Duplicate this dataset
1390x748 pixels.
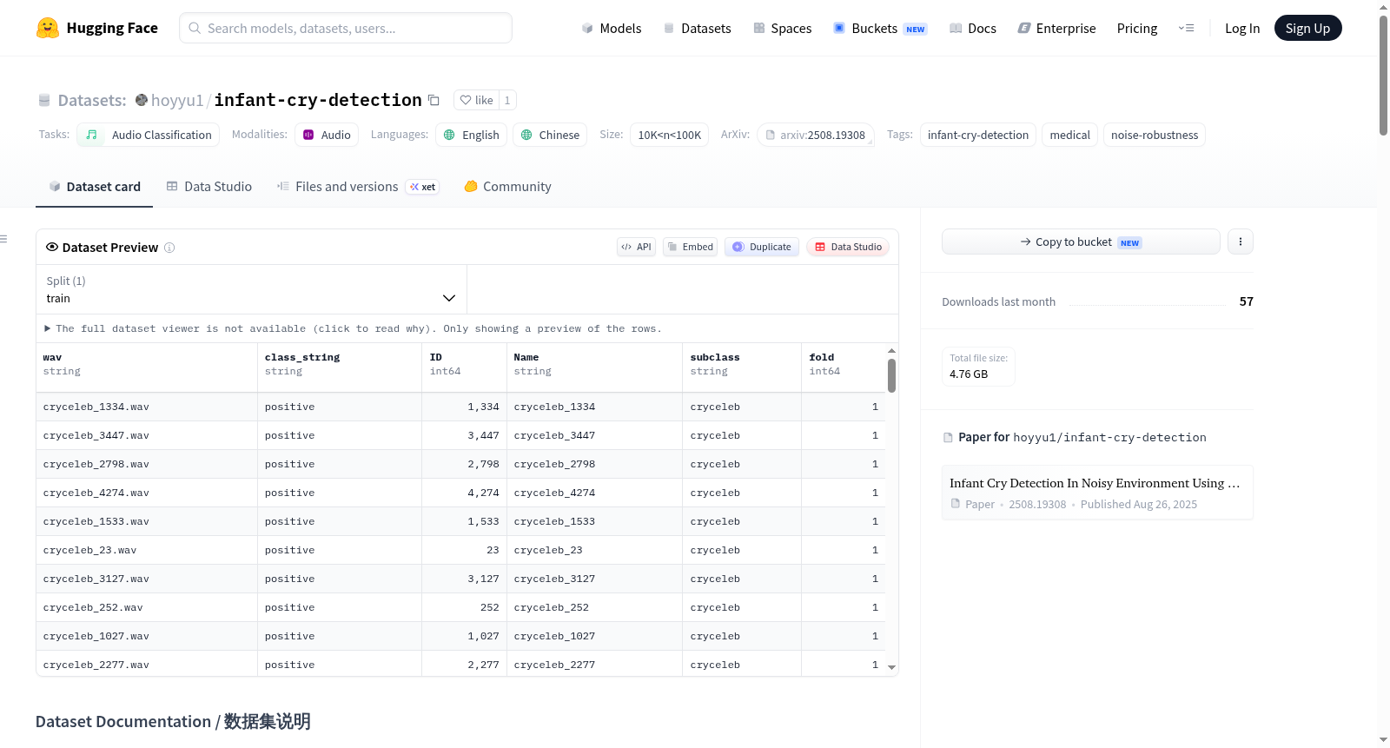[x=762, y=247]
